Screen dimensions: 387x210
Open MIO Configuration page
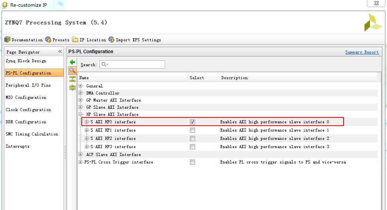(26, 97)
